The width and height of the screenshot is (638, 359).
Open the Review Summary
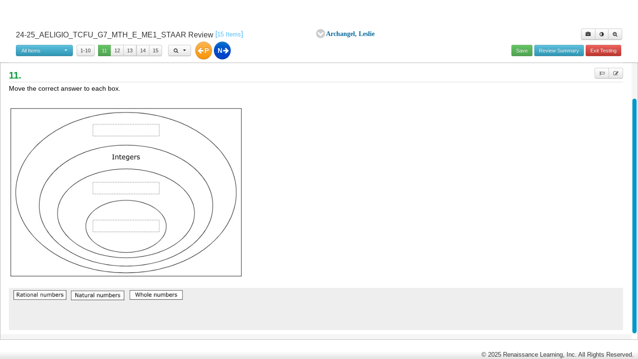pyautogui.click(x=559, y=50)
